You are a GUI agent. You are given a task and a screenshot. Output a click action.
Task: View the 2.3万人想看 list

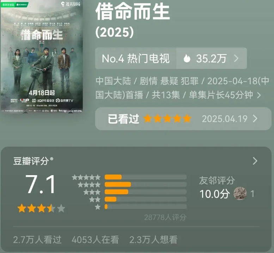[x=153, y=240]
